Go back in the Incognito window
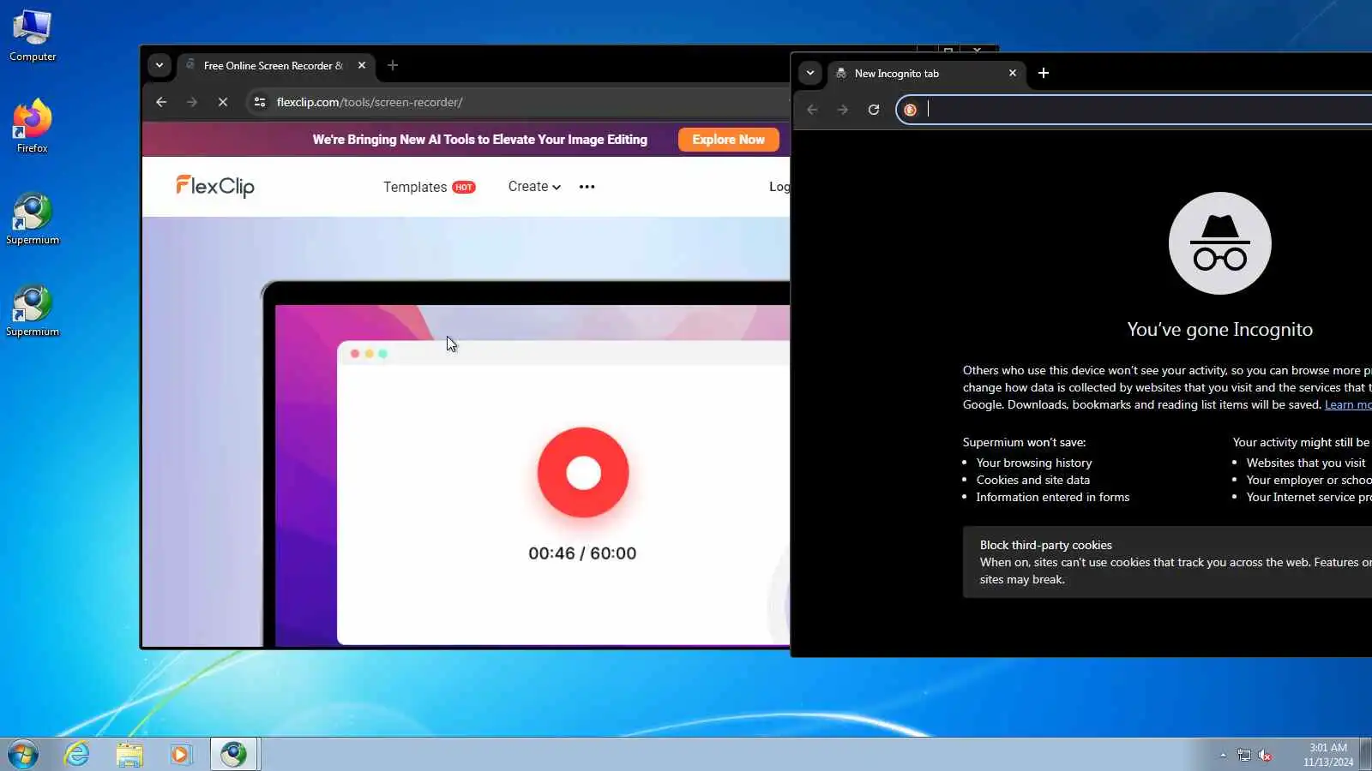Viewport: 1372px width, 771px height. pos(812,110)
